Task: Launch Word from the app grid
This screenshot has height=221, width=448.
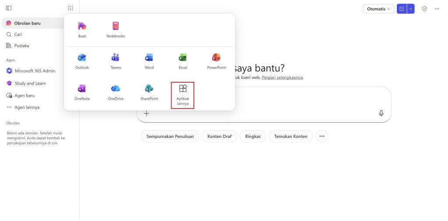Action: tap(149, 61)
